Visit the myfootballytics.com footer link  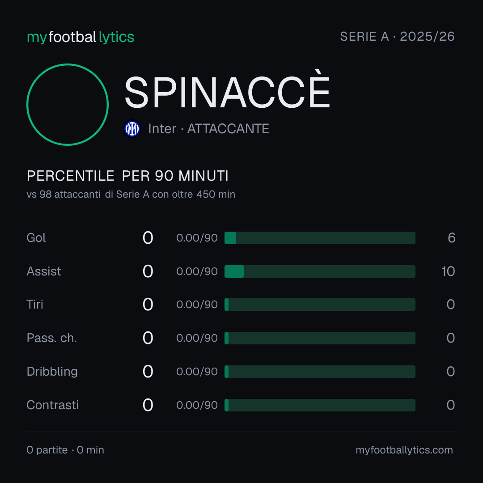(x=404, y=450)
